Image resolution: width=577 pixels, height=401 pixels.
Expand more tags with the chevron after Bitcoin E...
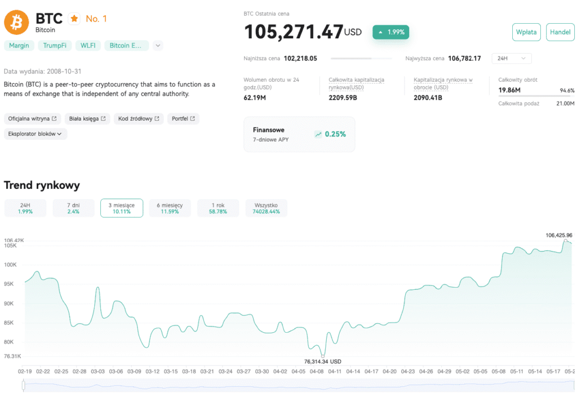(x=158, y=46)
